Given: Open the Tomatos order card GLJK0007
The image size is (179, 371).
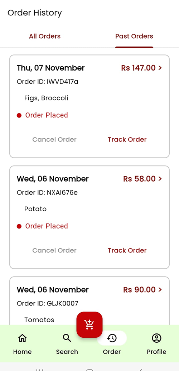Looking at the screenshot, I should (x=89, y=301).
